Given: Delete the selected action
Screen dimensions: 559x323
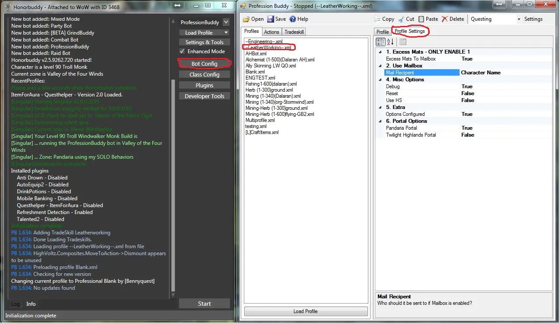Looking at the screenshot, I should point(453,19).
